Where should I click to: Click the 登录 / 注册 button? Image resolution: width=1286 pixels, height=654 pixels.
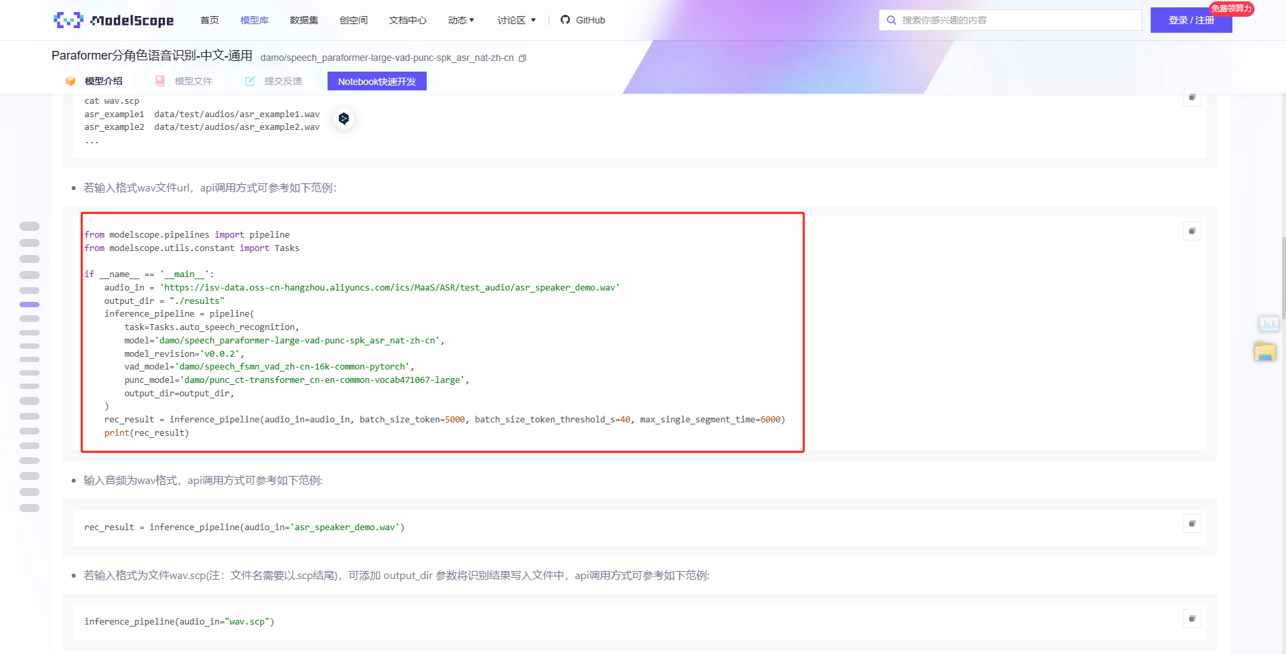(1192, 20)
